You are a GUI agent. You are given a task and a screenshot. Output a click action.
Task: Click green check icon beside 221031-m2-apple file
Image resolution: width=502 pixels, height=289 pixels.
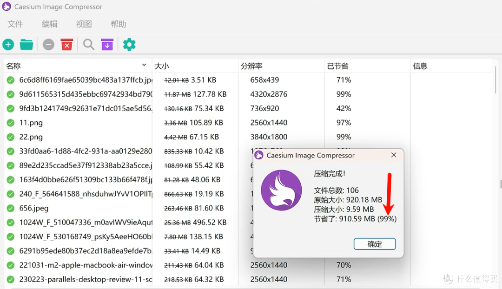pos(11,265)
